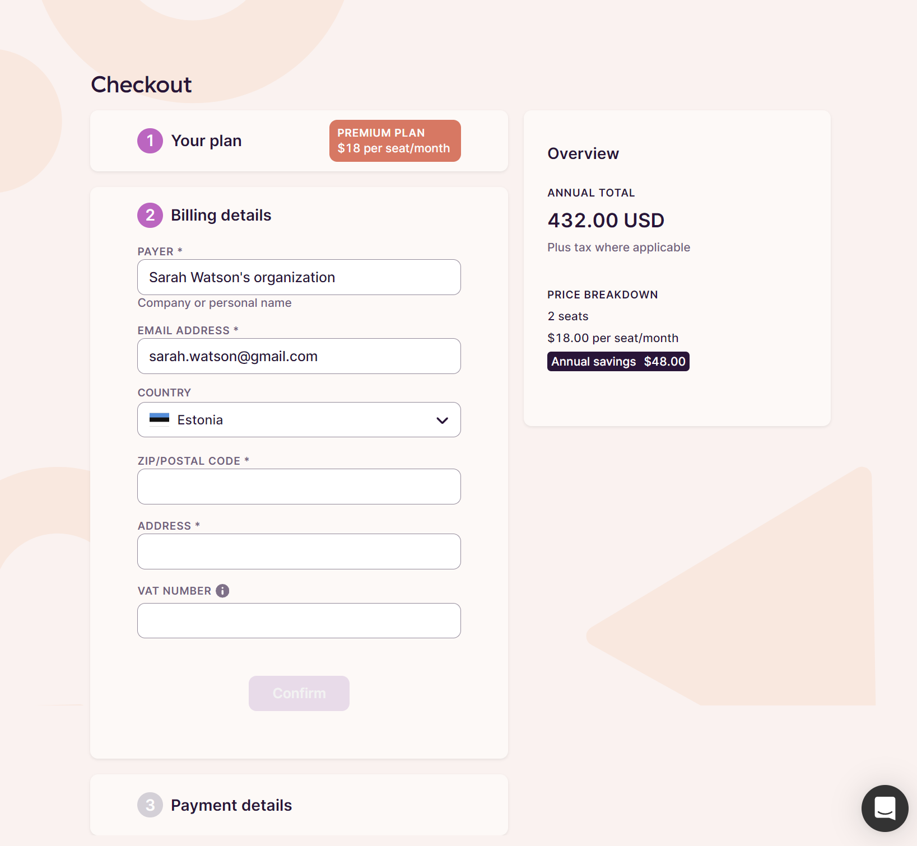The image size is (917, 846).
Task: Click the Estonia flag icon
Action: (x=159, y=419)
